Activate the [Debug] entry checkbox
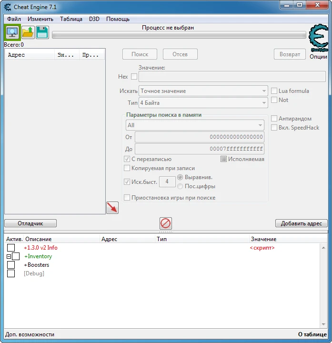The height and width of the screenshot is (343, 332). [11, 273]
